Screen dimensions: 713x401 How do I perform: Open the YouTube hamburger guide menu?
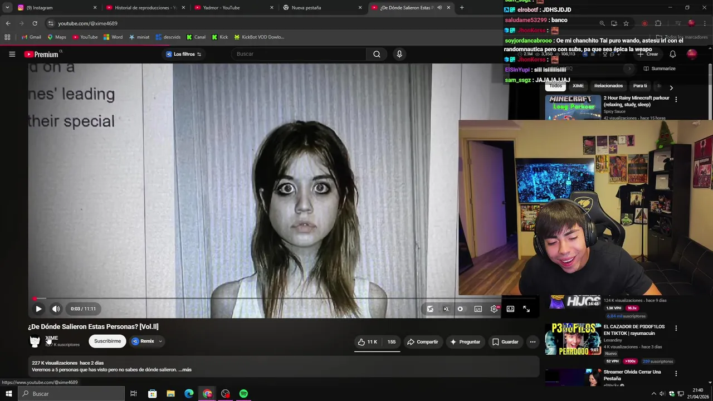pos(12,54)
